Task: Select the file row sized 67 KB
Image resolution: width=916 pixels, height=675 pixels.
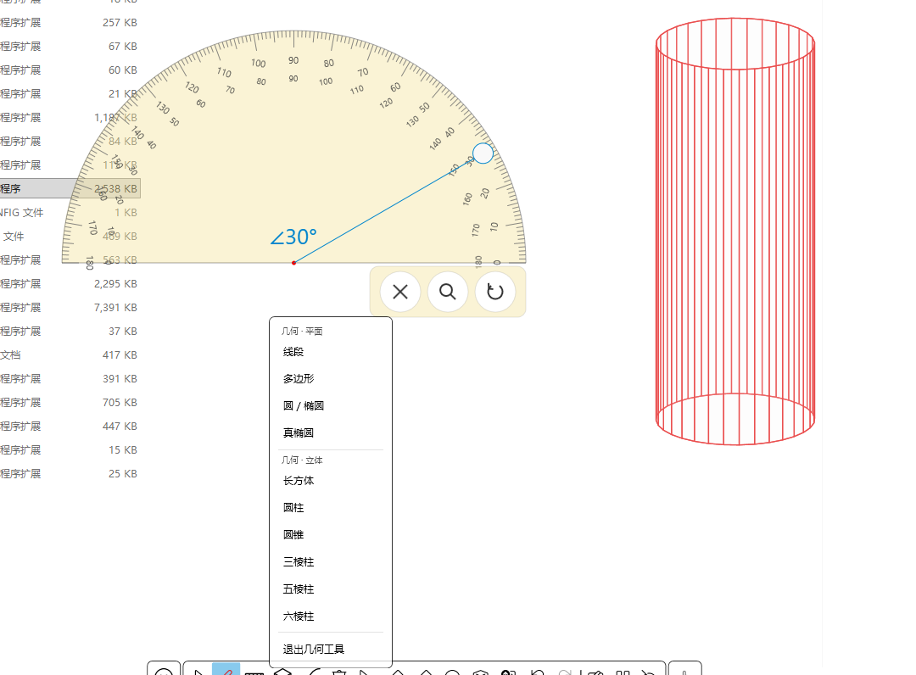Action: pos(70,46)
